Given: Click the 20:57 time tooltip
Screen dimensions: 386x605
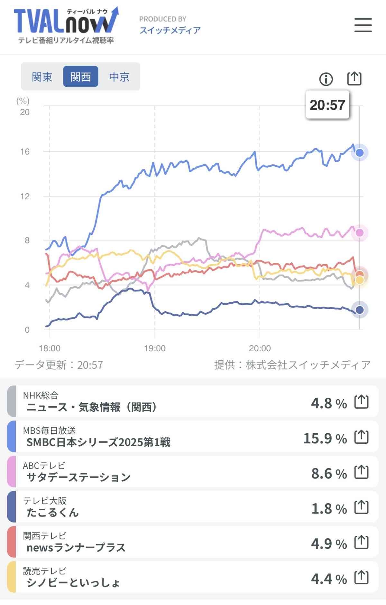Looking at the screenshot, I should click(x=327, y=105).
